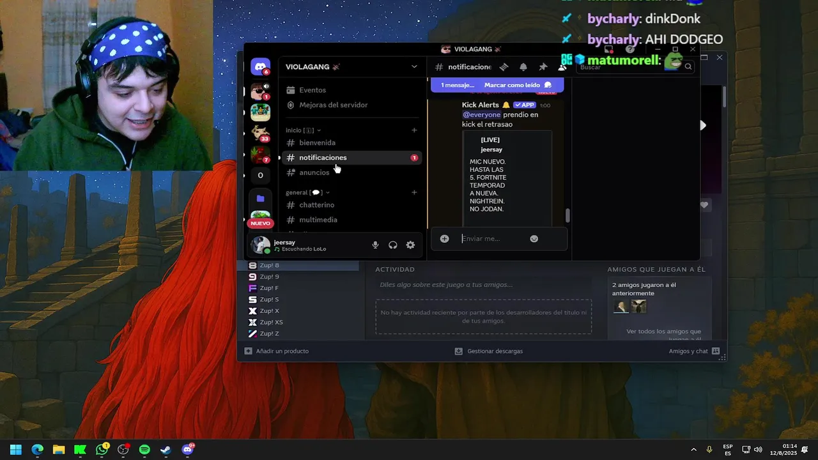Jump to NUEVO unread mentions indicator
Screen dimensions: 818x460
point(260,223)
